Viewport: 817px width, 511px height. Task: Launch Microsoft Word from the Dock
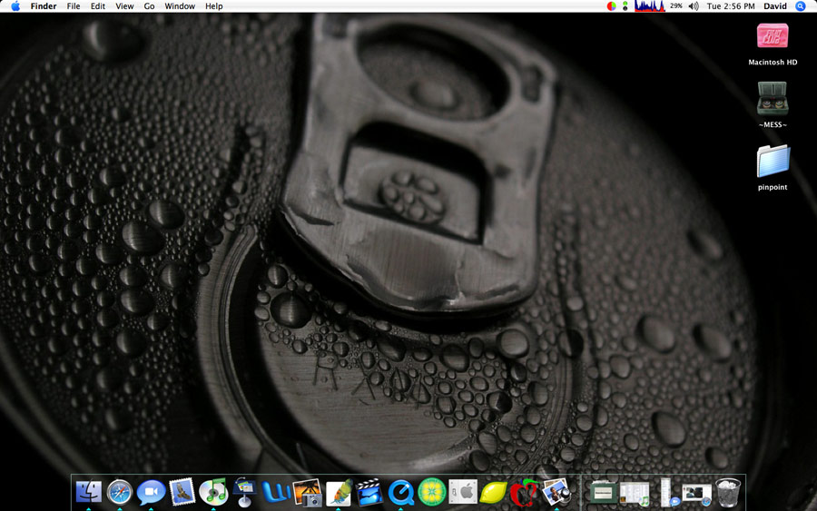coord(276,492)
